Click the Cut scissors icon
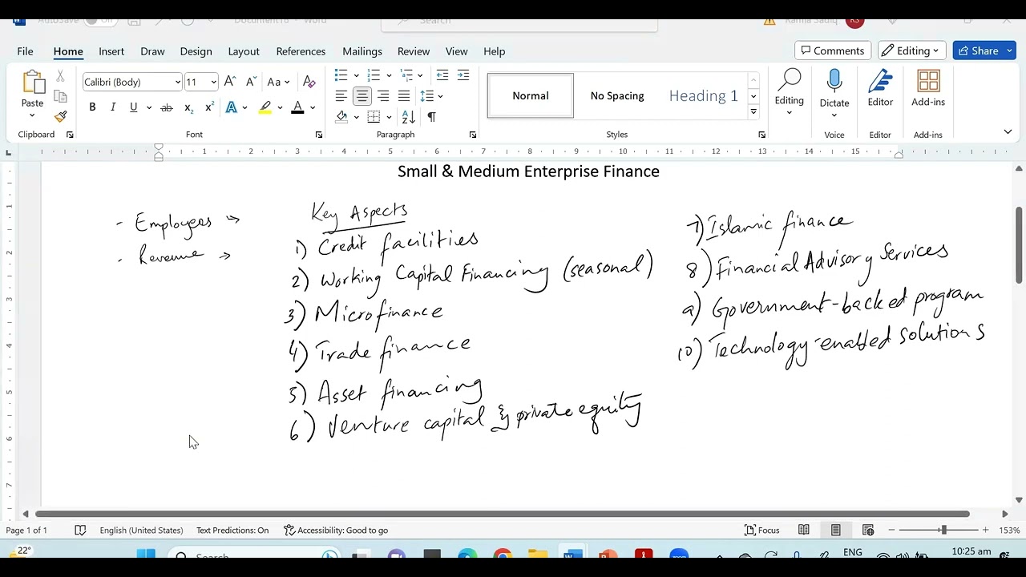The width and height of the screenshot is (1026, 577). pos(60,76)
